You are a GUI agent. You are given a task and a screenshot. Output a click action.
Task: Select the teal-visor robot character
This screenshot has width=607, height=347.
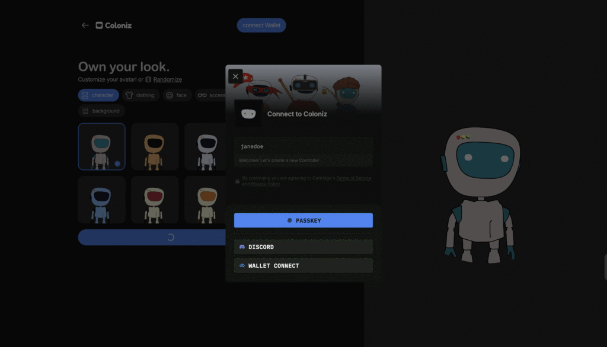[x=101, y=147]
